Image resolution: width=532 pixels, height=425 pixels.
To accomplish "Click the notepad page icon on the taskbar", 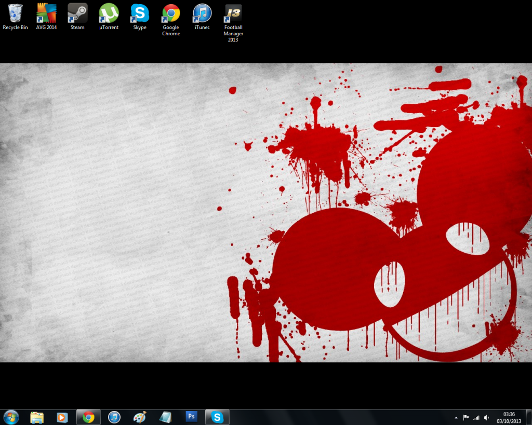I will click(165, 417).
